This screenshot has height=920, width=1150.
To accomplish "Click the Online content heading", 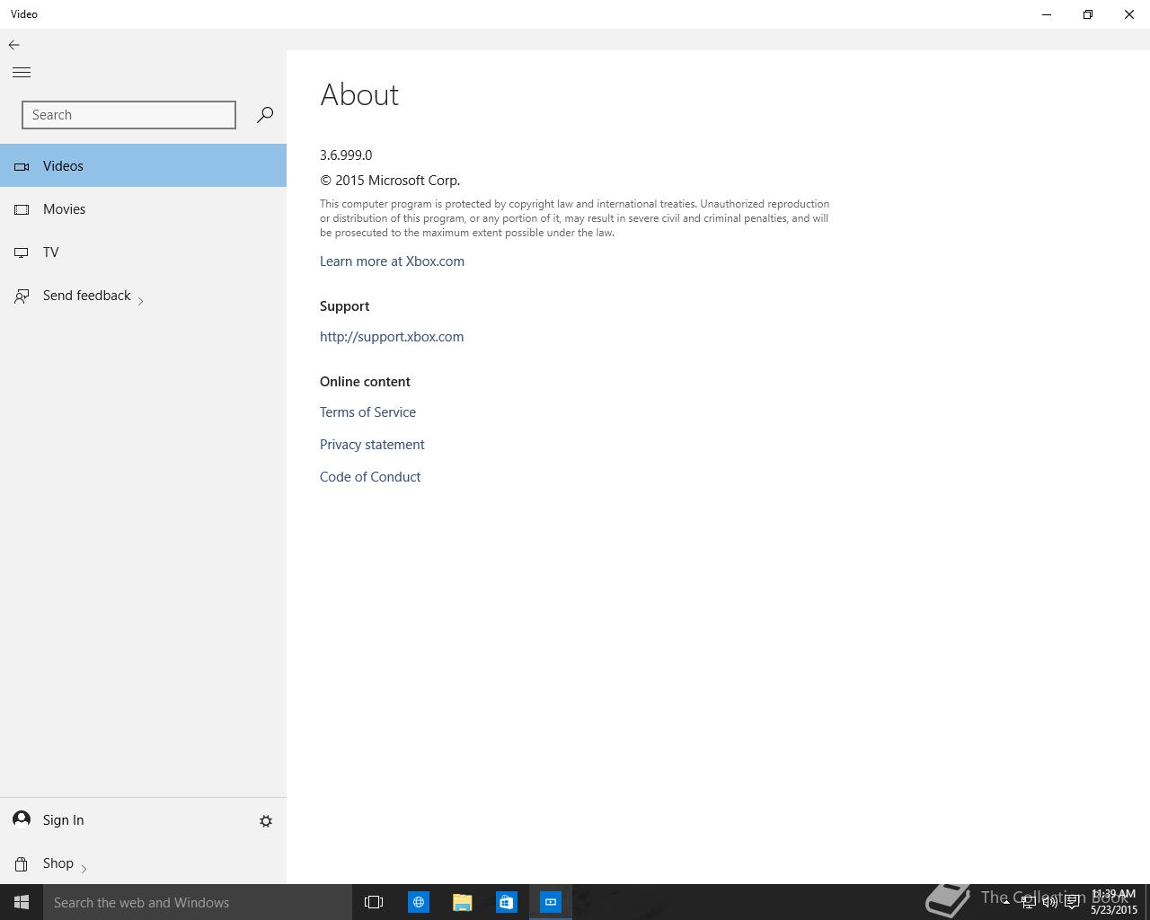I will [365, 381].
